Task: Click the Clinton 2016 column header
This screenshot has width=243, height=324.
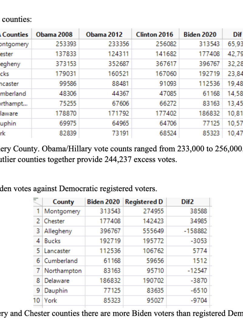Action: [154, 34]
